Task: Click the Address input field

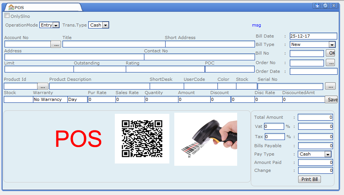Action: coord(74,57)
